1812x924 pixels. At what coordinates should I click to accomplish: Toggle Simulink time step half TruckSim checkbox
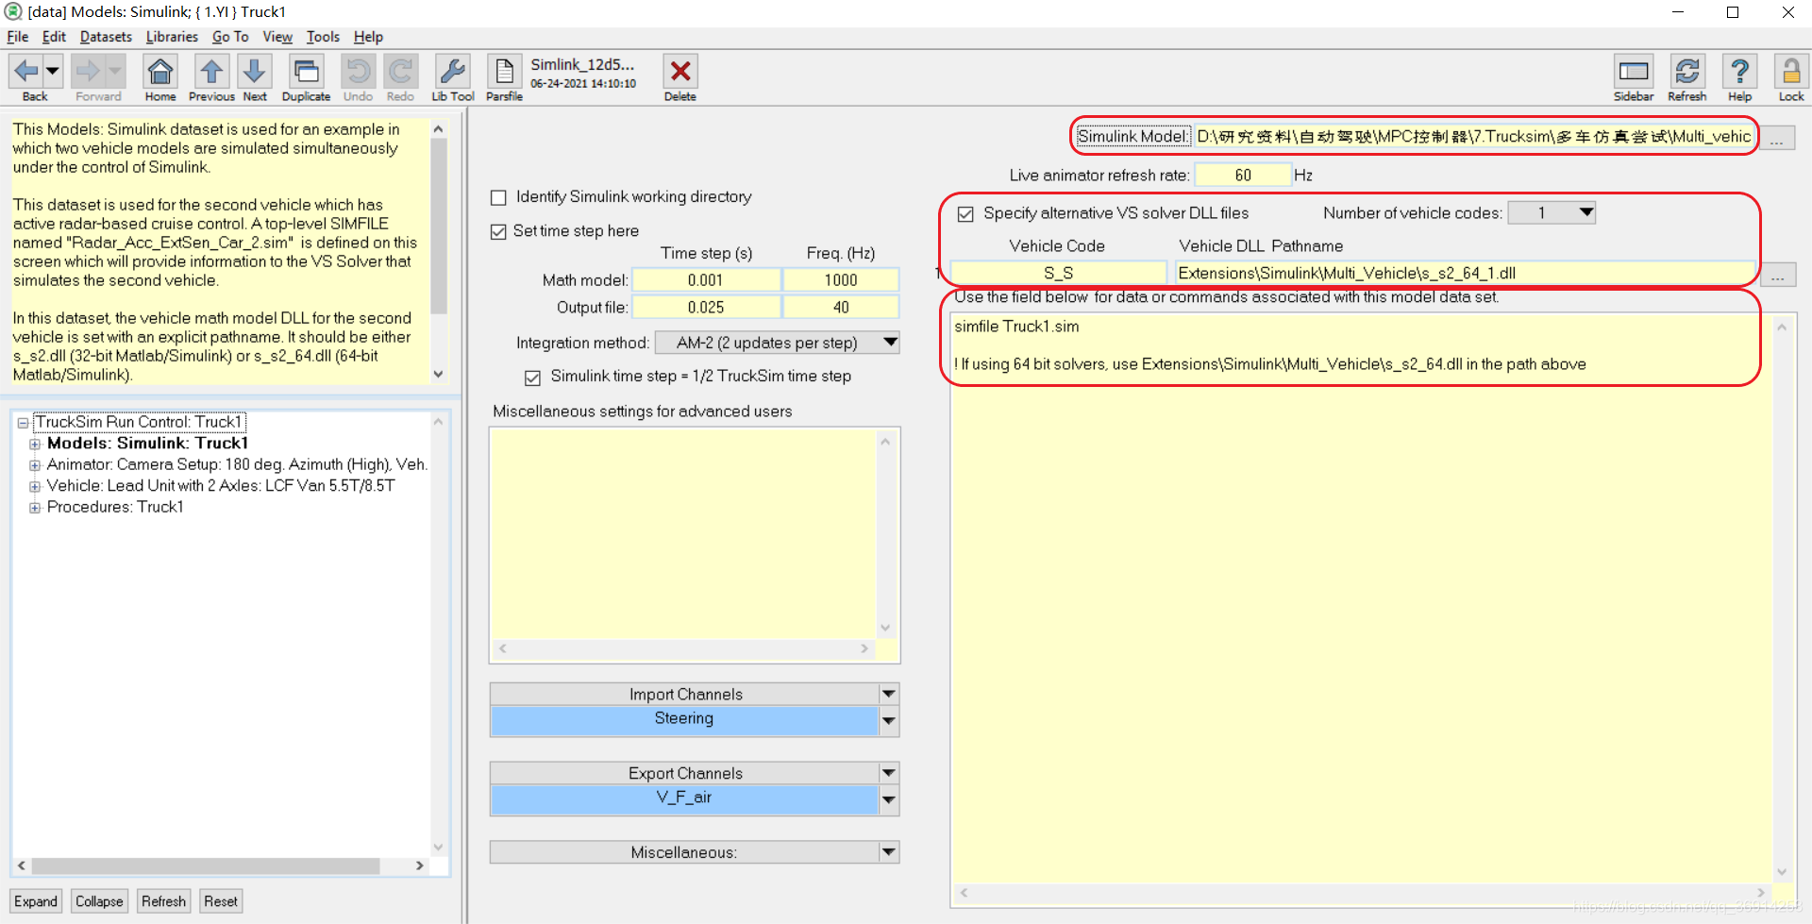tap(532, 378)
